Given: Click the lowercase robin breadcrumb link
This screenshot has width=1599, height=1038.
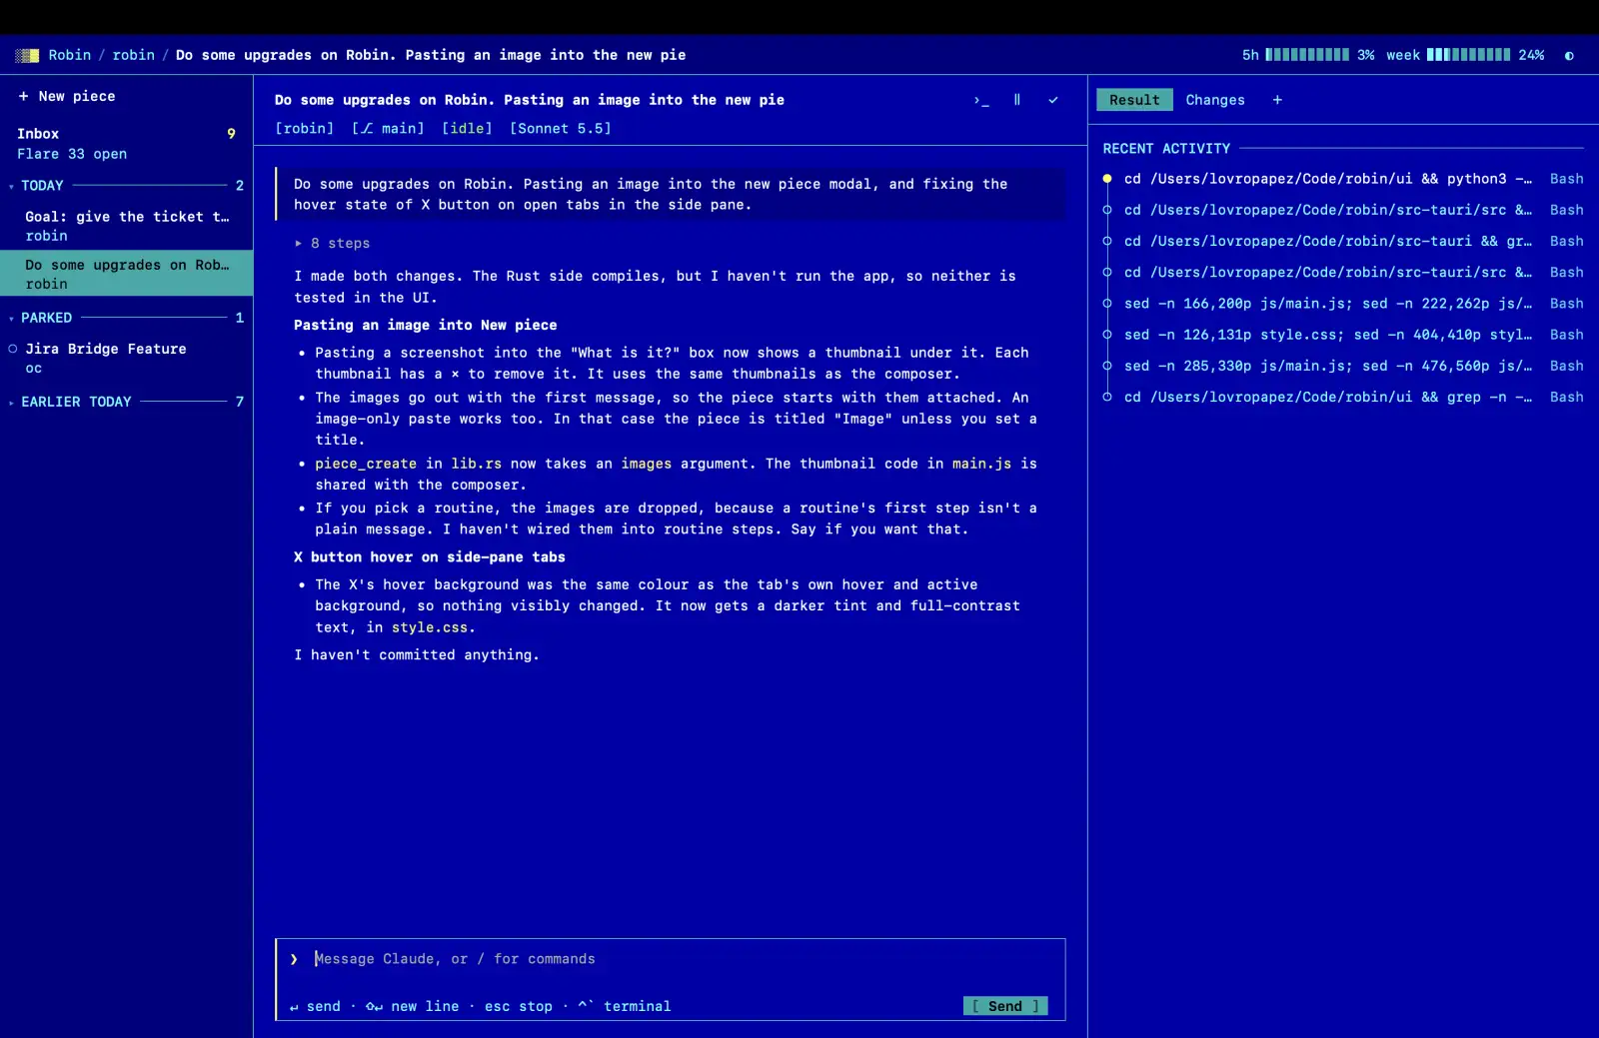Looking at the screenshot, I should 134,55.
